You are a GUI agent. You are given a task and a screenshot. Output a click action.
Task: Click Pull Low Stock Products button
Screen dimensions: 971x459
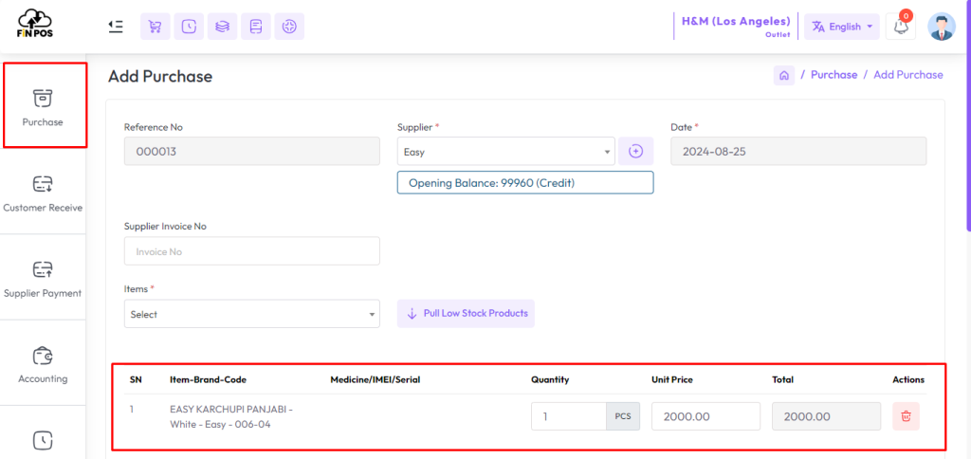(x=466, y=314)
